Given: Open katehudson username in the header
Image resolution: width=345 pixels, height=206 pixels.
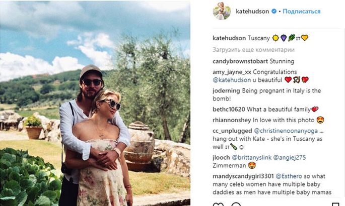Looking at the screenshot, I should tap(252, 11).
